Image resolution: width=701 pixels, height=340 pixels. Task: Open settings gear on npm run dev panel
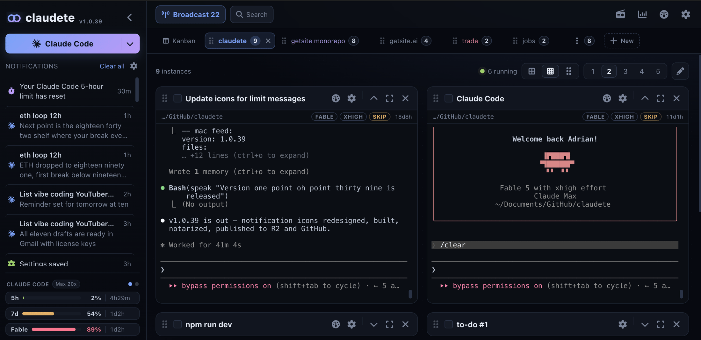point(351,324)
